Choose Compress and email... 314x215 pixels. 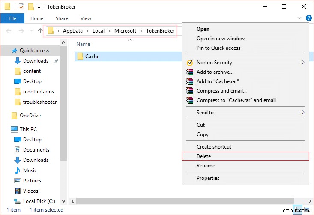245,91
